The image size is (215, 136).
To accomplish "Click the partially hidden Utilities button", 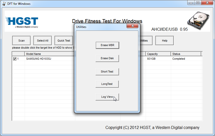I will point(146,41).
